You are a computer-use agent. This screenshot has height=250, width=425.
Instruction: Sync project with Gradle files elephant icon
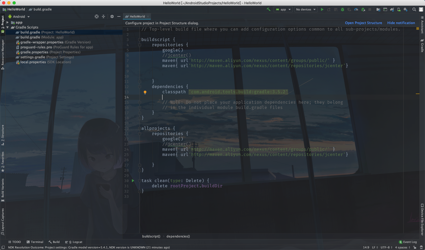point(392,9)
